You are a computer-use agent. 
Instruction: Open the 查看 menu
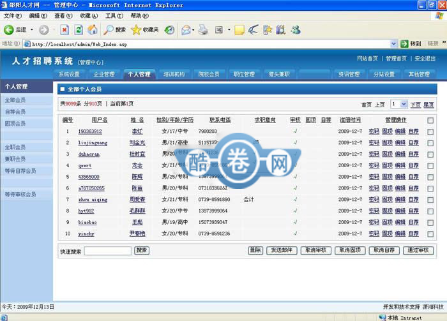[63, 16]
